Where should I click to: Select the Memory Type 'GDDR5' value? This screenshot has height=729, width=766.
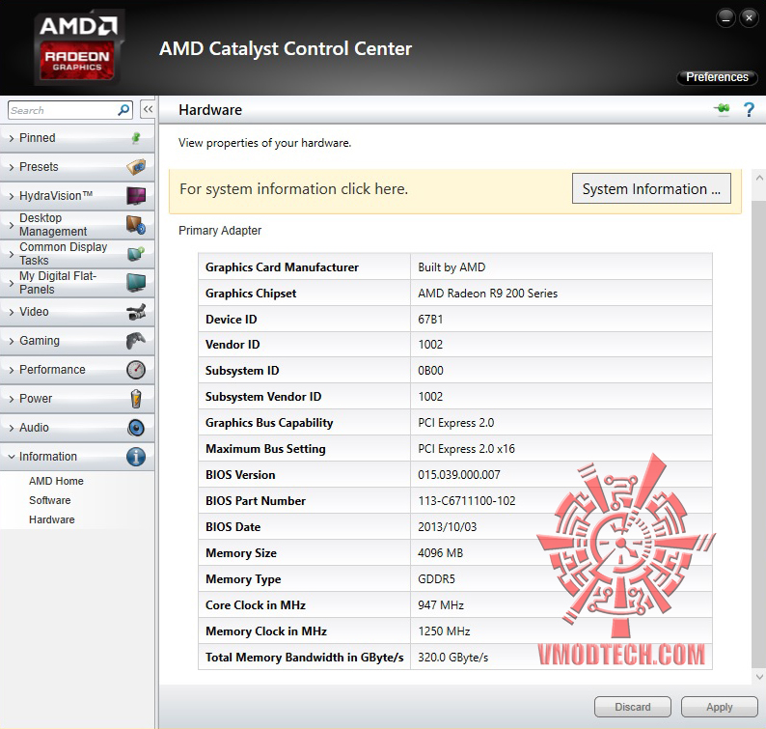(436, 579)
